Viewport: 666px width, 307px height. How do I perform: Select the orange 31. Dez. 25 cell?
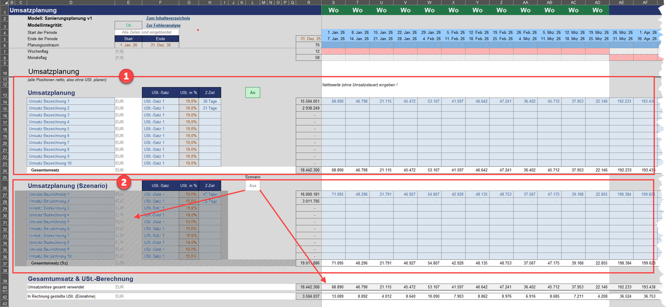pos(309,39)
